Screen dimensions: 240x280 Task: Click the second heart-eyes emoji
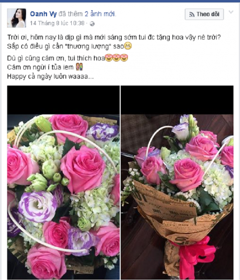coord(116,58)
